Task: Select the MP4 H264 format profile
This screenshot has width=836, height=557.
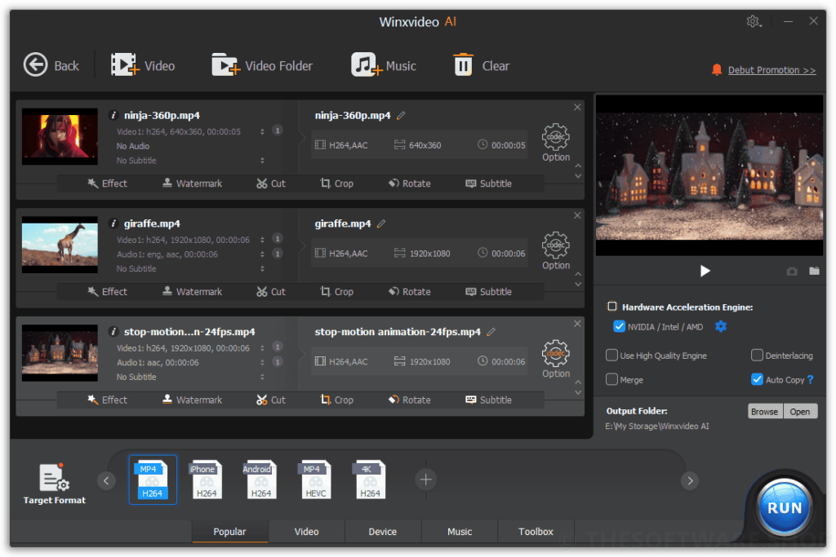Action: (x=153, y=480)
